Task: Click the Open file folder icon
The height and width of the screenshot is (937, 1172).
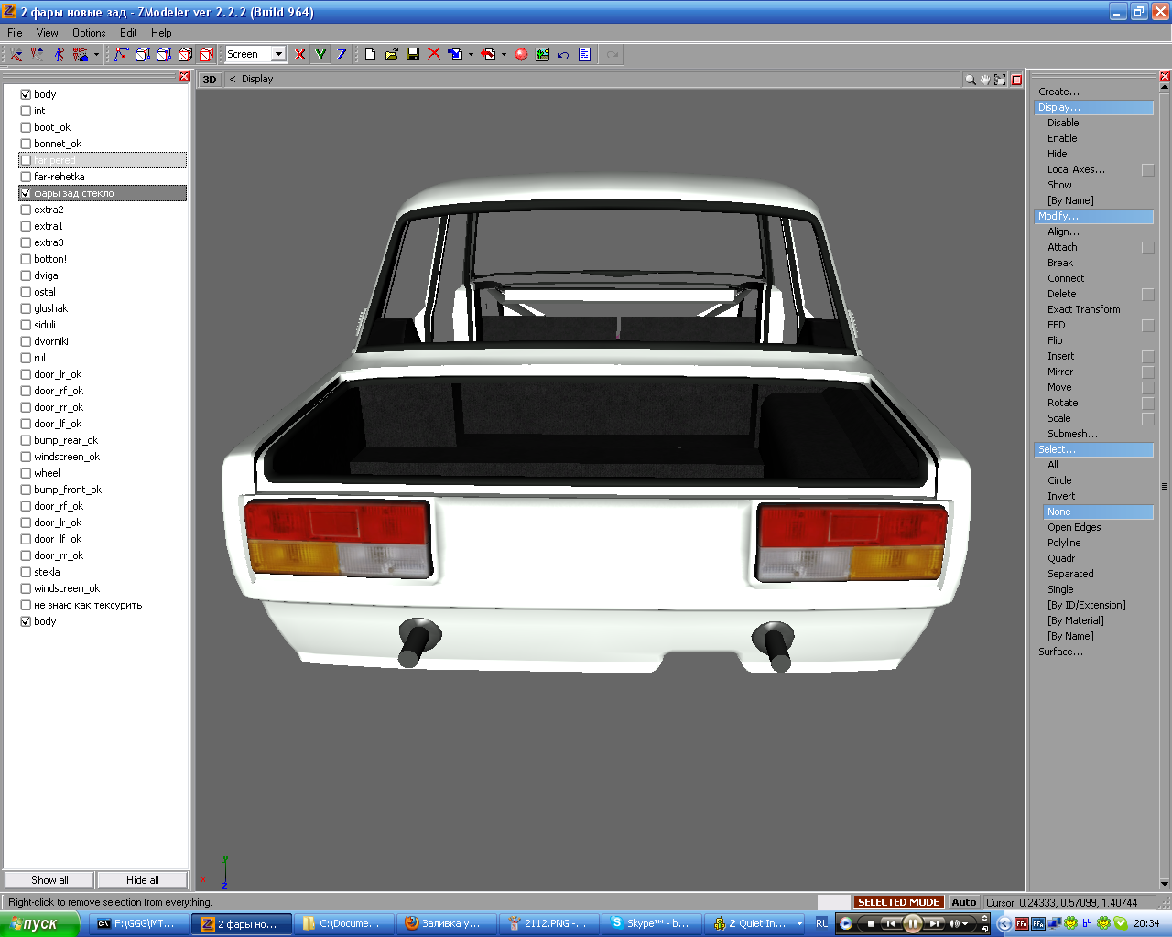Action: click(x=391, y=55)
